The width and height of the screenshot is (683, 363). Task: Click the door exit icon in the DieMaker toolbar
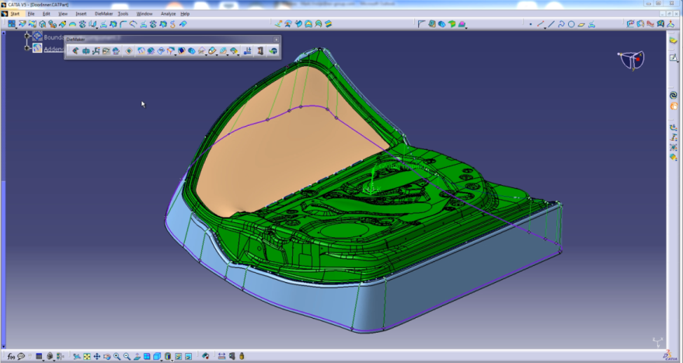coord(260,51)
